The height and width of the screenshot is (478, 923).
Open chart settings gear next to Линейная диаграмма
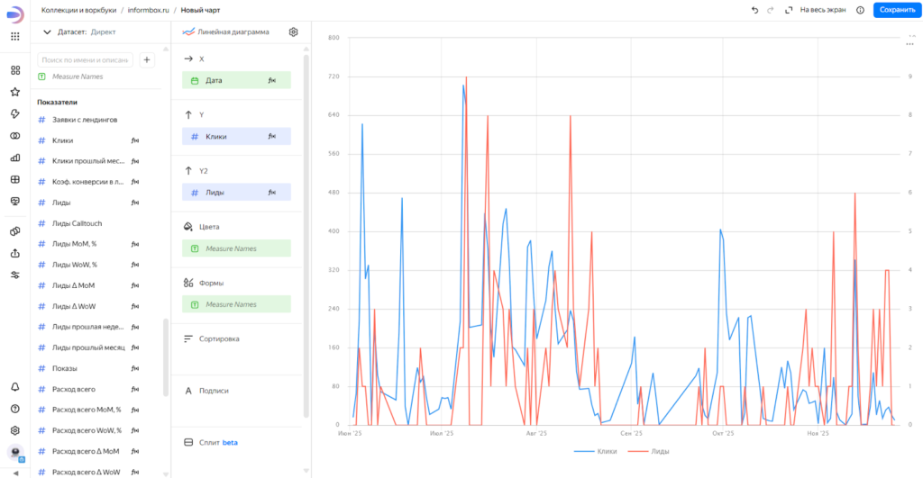coord(293,32)
